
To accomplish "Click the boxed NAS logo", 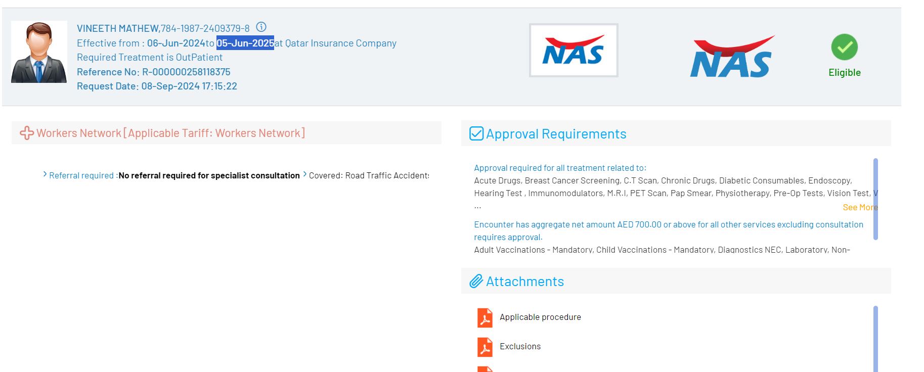I will pos(573,51).
